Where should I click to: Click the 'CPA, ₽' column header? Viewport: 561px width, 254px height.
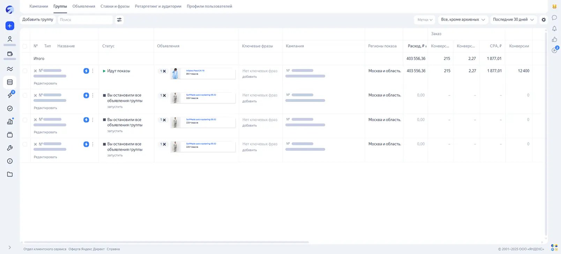496,46
